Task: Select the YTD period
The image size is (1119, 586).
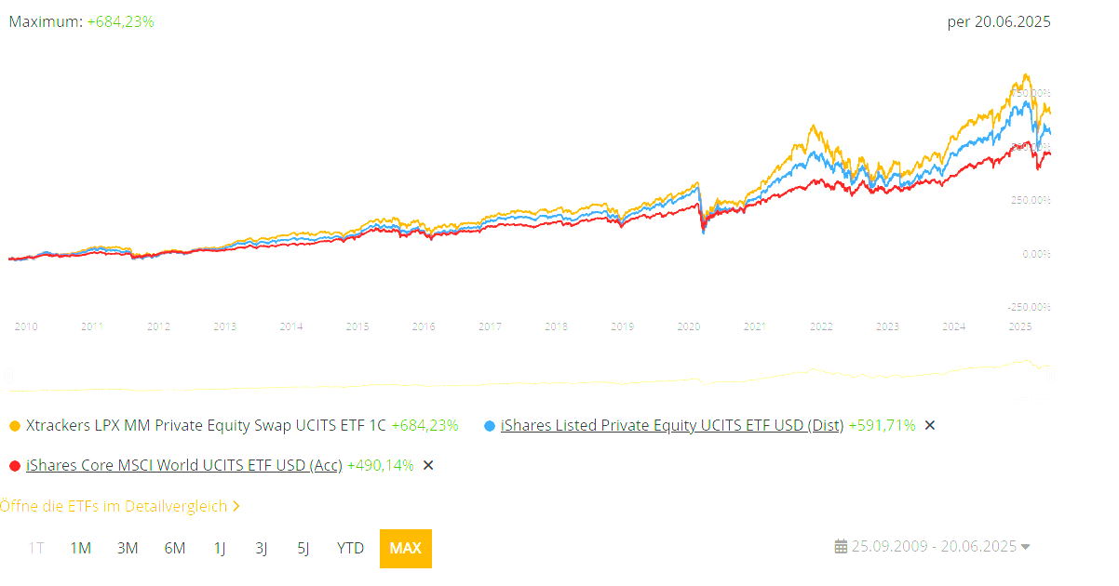Action: [350, 548]
